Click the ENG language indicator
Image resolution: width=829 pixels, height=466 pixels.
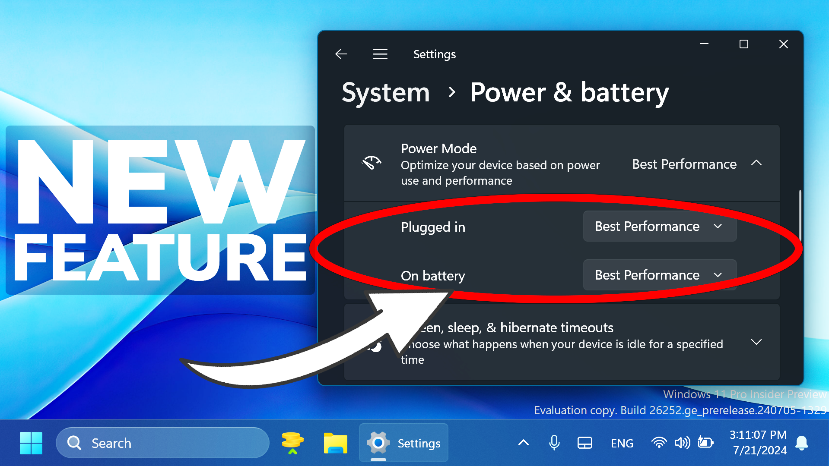[622, 443]
